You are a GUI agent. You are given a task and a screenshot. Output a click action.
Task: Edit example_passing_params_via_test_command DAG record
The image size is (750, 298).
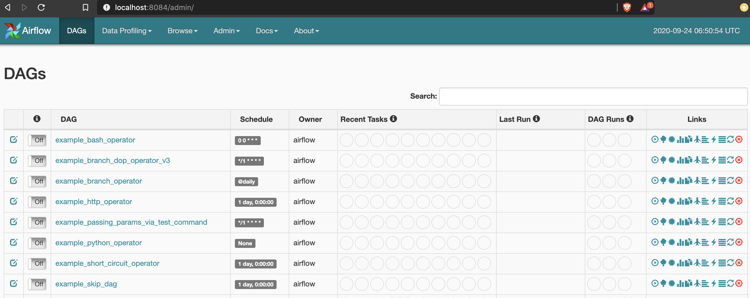click(14, 222)
